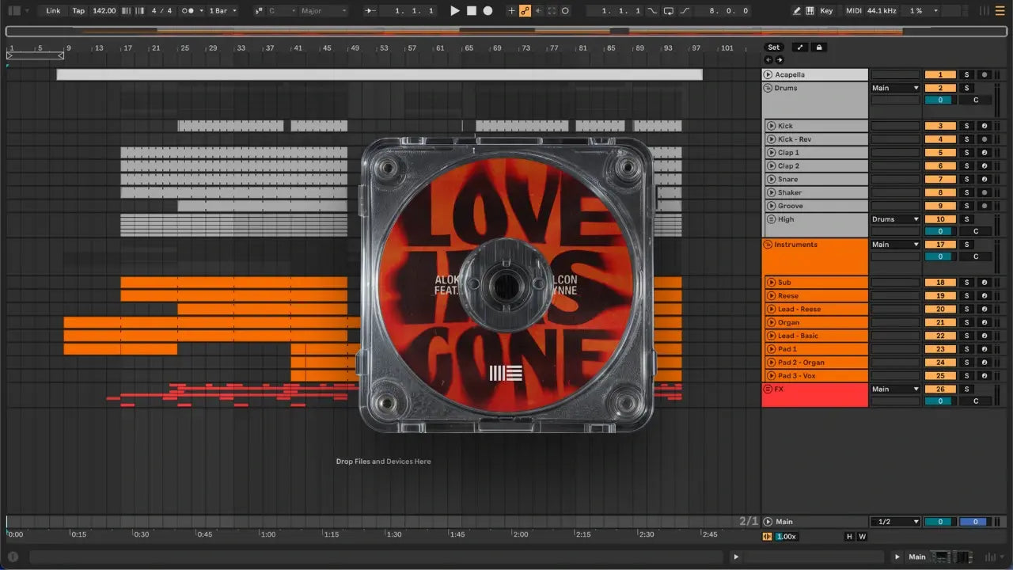1013x570 pixels.
Task: Click the Stop button in transport
Action: pos(471,11)
